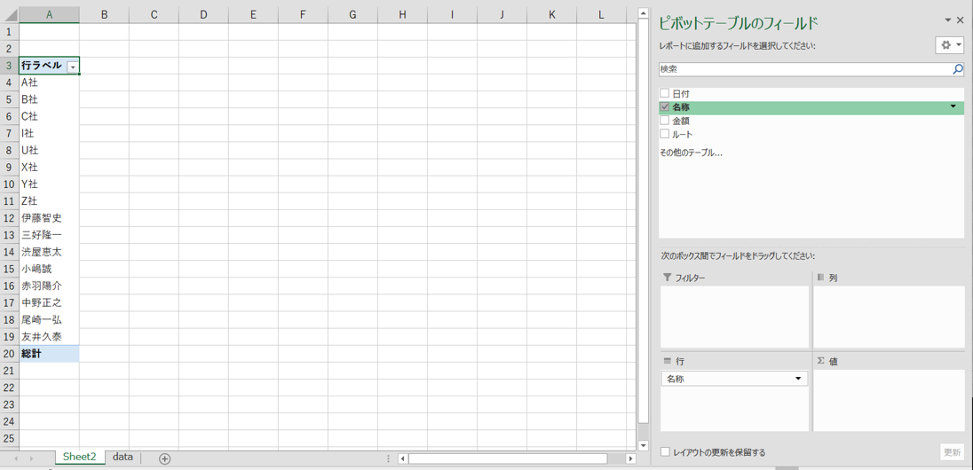
Task: Go to next sheet tab arrow
Action: point(31,458)
